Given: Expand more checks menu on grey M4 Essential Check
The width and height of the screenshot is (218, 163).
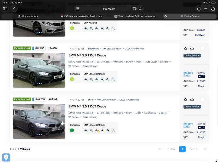Looking at the screenshot, I should point(113,130).
